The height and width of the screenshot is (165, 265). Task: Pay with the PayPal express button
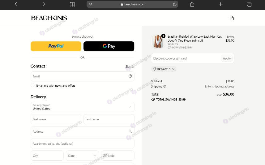56,46
